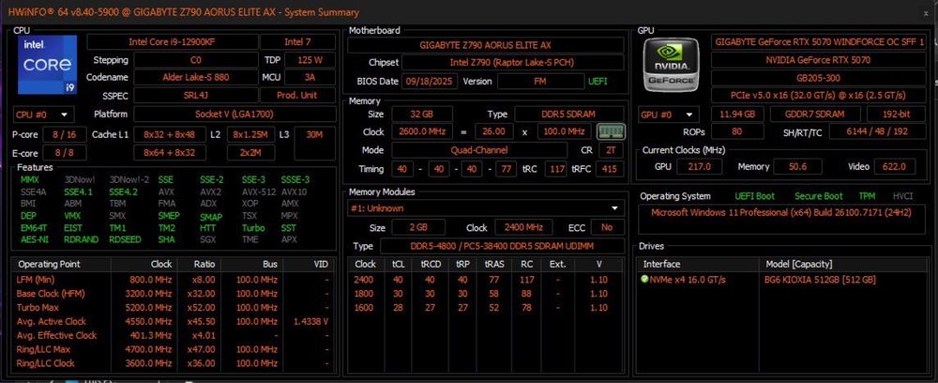Screen dimensions: 938x383
Task: Click the memory module icon beside clock
Action: pos(611,131)
